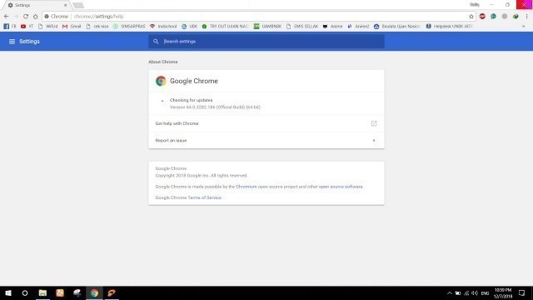Image resolution: width=533 pixels, height=300 pixels.
Task: Open the gray app beside Chrome on taskbar
Action: pos(77,292)
